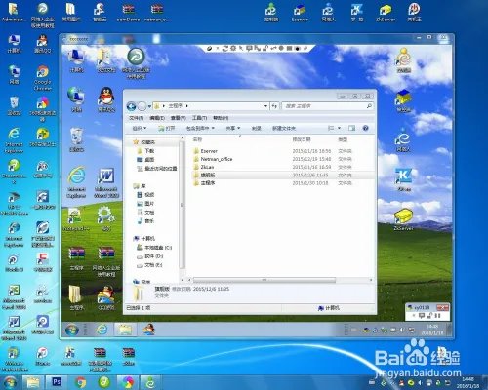488x390 pixels.
Task: Open the 编辑(E) menu
Action: (x=157, y=118)
